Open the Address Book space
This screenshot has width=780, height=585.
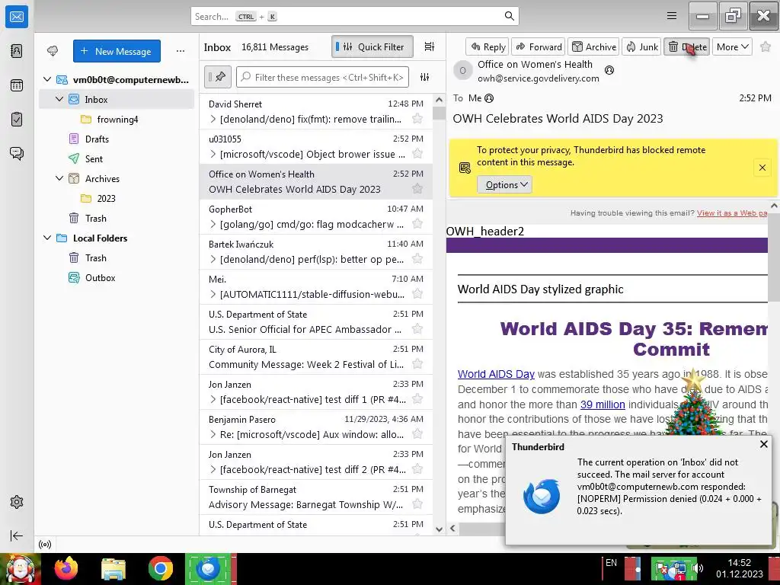[17, 51]
